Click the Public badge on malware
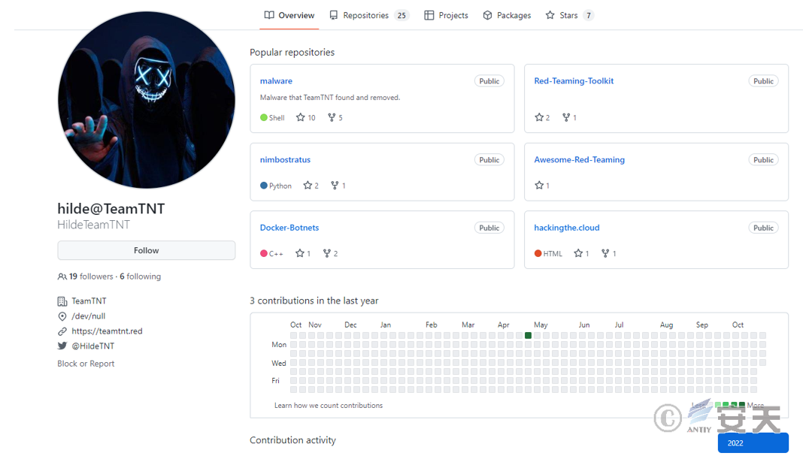The width and height of the screenshot is (803, 459). tap(489, 81)
